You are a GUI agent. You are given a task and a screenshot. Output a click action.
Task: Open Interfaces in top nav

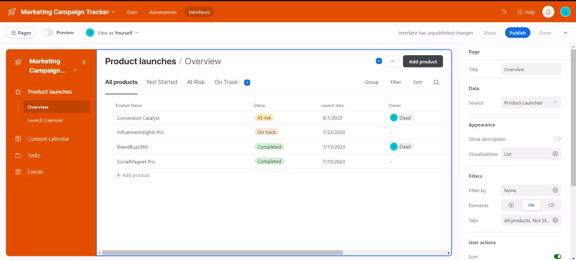pos(199,12)
